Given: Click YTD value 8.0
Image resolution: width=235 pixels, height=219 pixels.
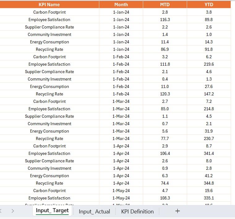Looking at the screenshot, I should pyautogui.click(x=209, y=161).
